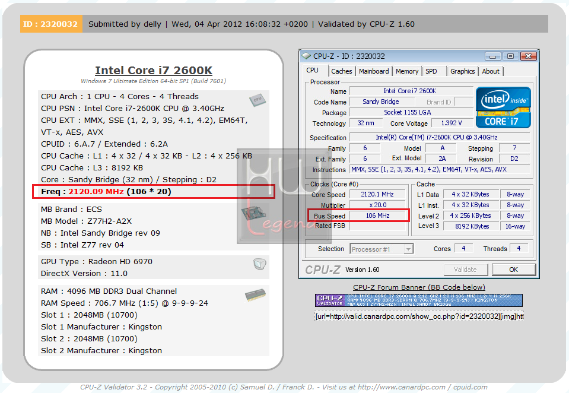This screenshot has width=569, height=393.
Task: Click the Bus Speed value 106 MHz
Action: click(x=377, y=215)
